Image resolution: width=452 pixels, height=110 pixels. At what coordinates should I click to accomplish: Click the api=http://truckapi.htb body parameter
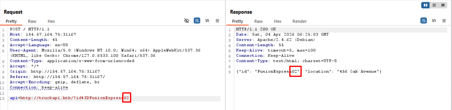(x=70, y=98)
